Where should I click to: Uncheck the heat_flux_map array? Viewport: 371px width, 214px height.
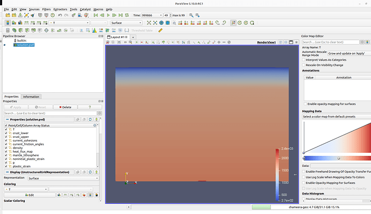[x=6, y=152]
